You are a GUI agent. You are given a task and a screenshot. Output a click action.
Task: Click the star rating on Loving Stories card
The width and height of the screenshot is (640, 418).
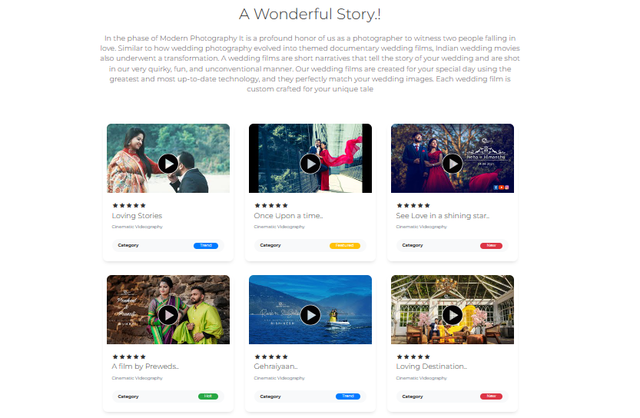click(x=129, y=205)
